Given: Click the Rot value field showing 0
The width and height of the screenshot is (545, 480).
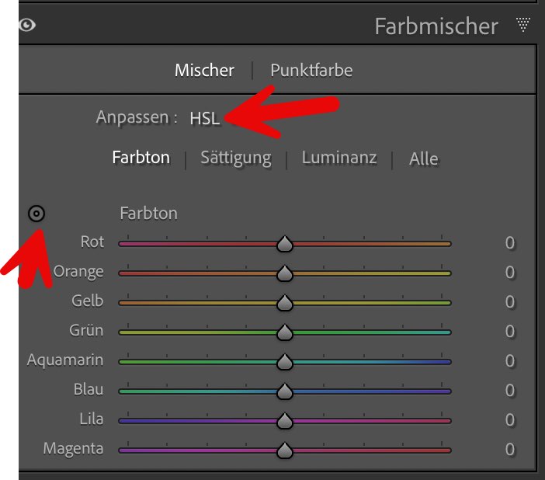Looking at the screenshot, I should point(510,243).
